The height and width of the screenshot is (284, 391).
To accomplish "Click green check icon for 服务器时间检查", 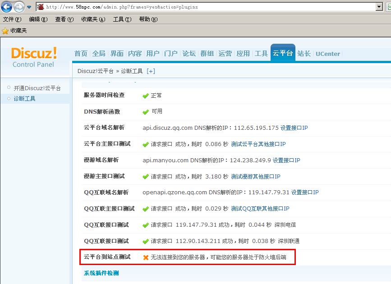I will (146, 96).
